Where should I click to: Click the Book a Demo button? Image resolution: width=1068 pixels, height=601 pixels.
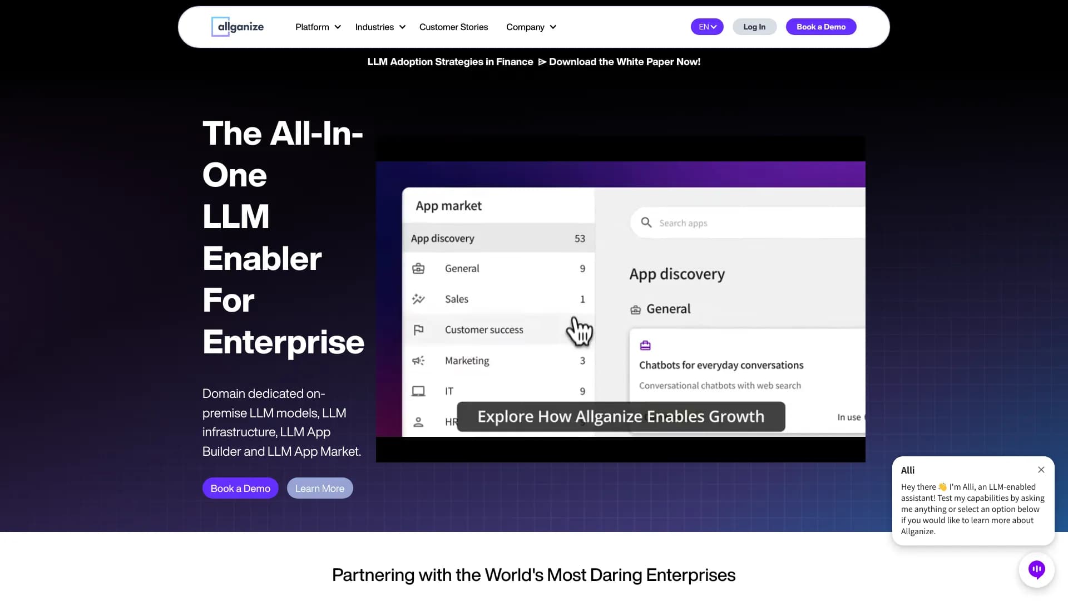(820, 26)
